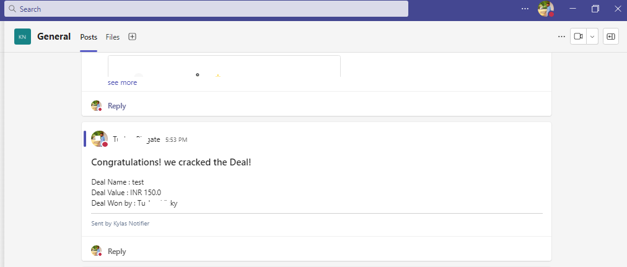Open Settings and more dots beside profile picture
The image size is (627, 267).
click(525, 9)
